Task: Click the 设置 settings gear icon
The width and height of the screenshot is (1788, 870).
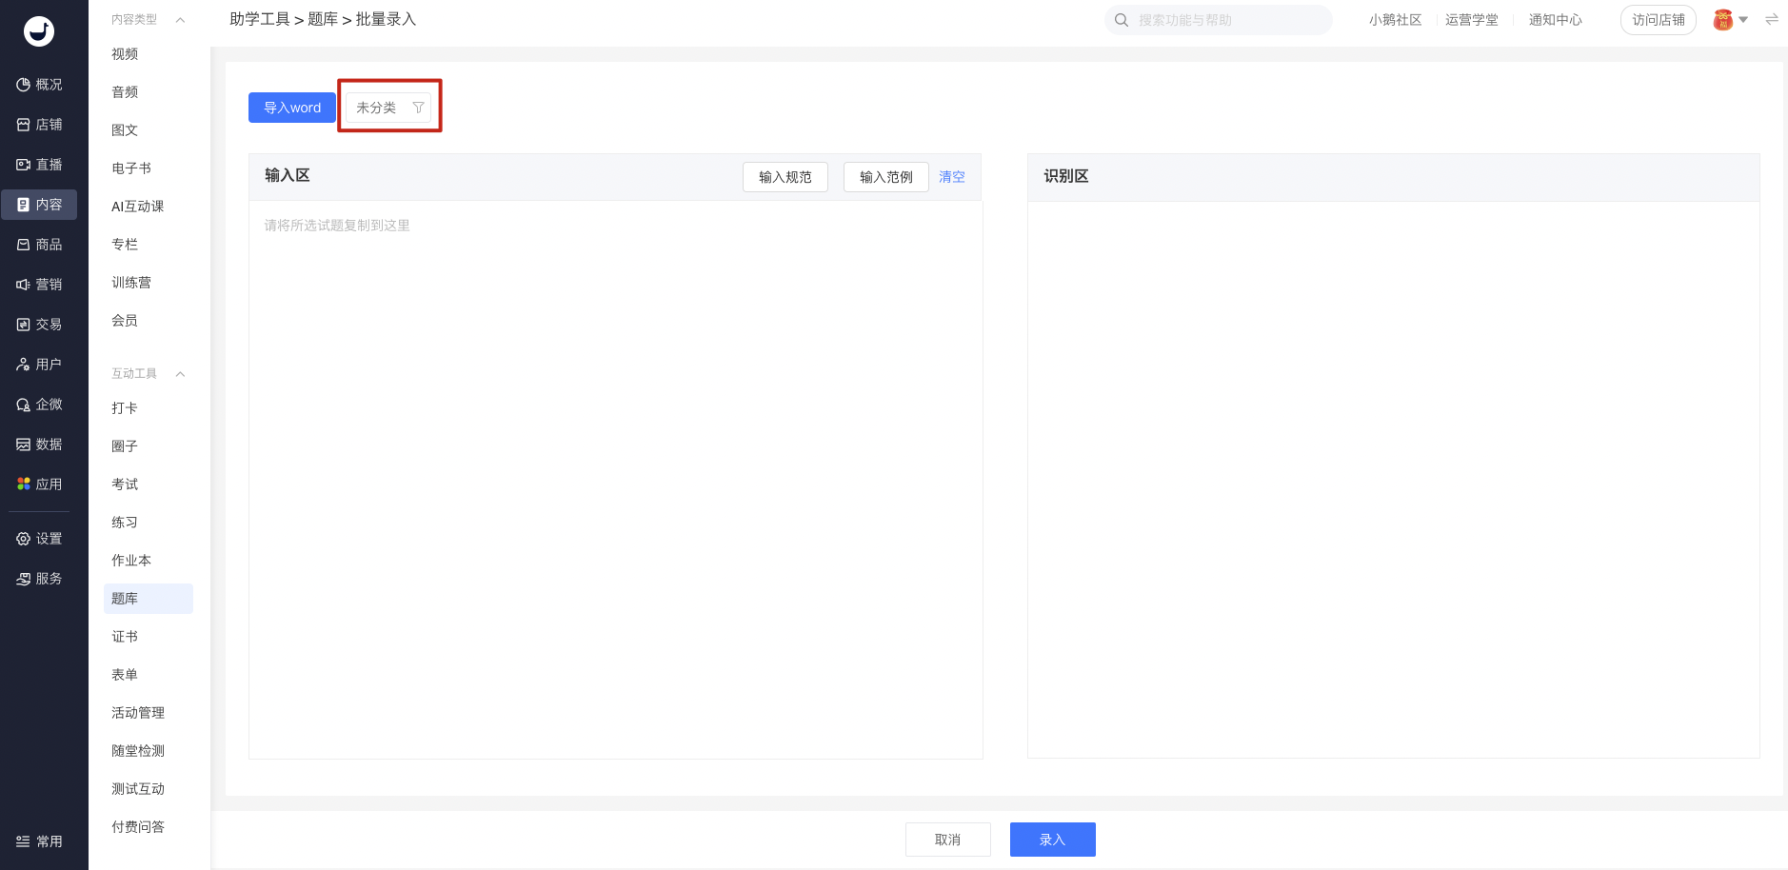Action: tap(23, 539)
